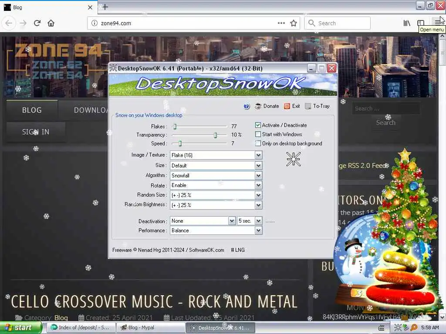Viewport: 446px width, 334px height.
Task: Switch to Blog - Mypal taskbar window
Action: pyautogui.click(x=151, y=327)
